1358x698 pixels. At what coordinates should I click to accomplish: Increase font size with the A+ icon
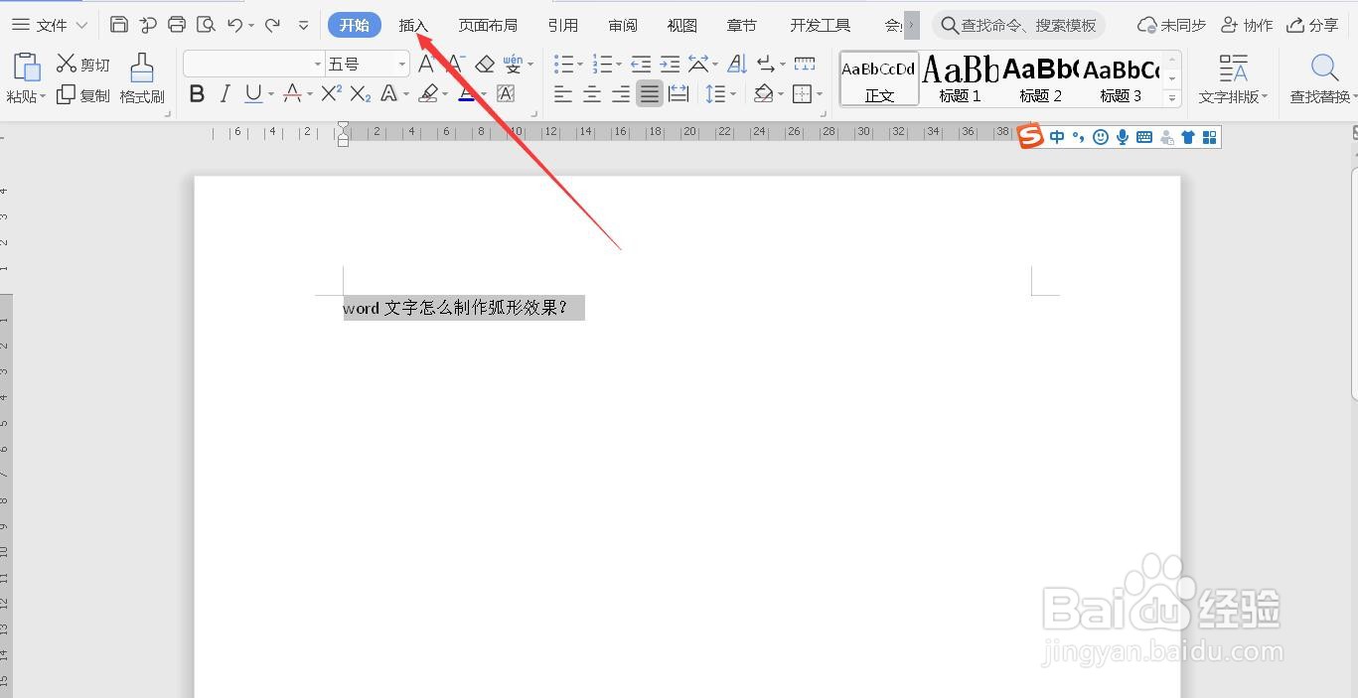[x=426, y=65]
